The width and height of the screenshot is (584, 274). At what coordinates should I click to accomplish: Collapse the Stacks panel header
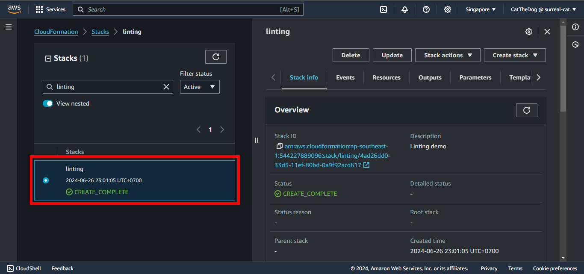(48, 59)
